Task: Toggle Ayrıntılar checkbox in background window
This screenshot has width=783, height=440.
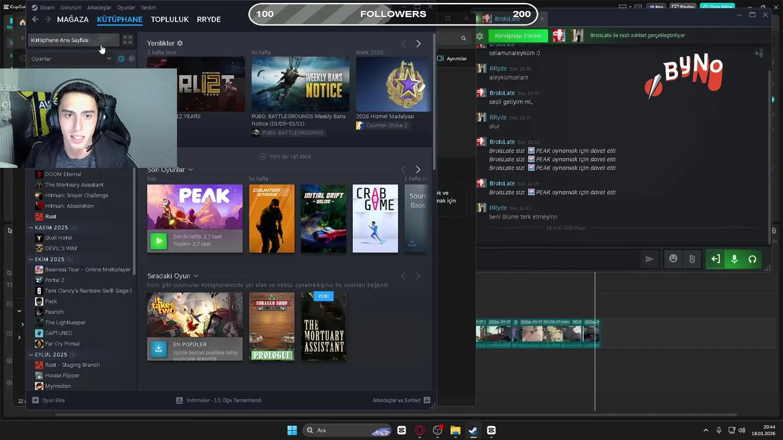Action: coord(440,59)
